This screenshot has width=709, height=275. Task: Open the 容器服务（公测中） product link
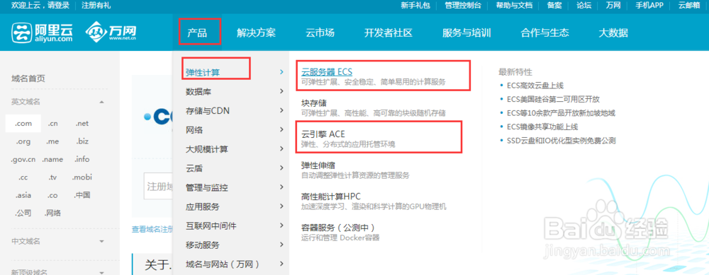339,227
